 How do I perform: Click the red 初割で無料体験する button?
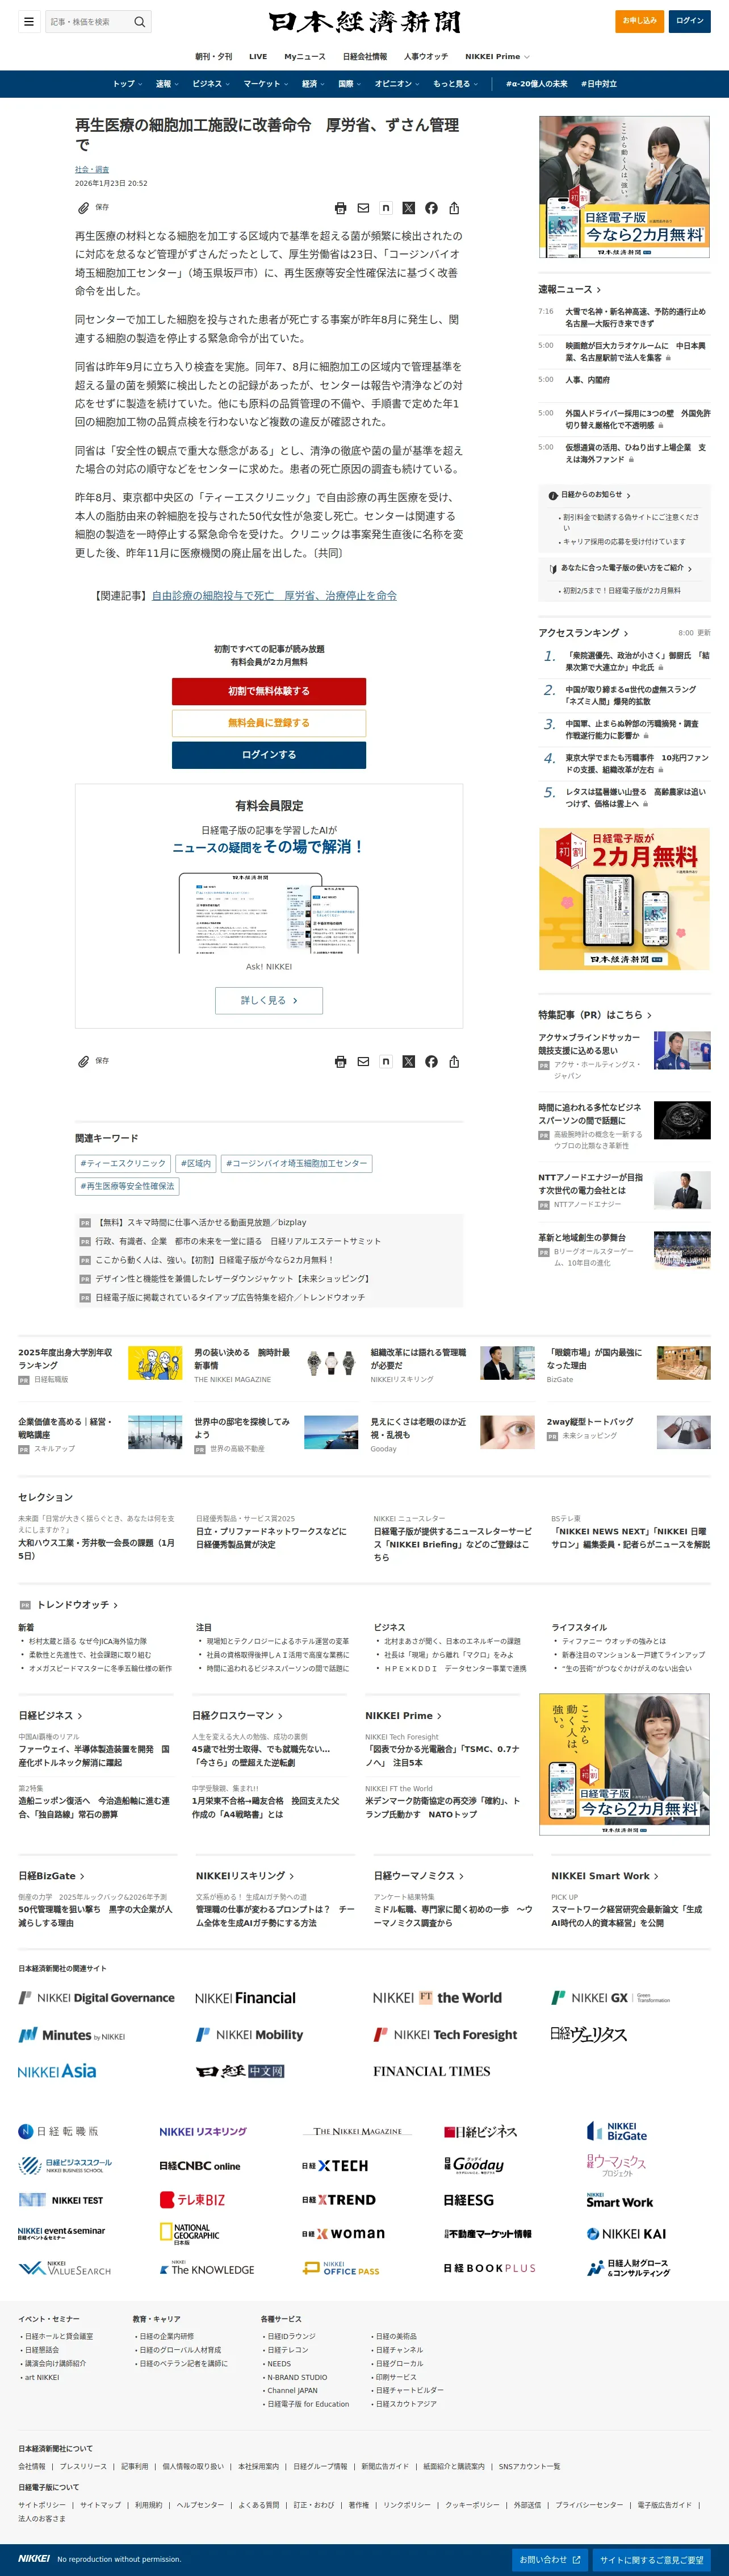269,691
